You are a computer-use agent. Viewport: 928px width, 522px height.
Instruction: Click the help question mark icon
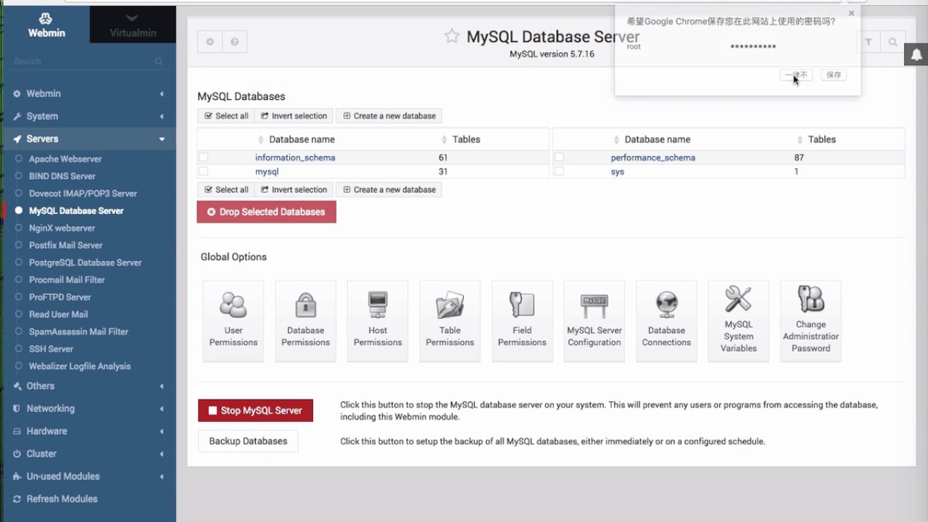(x=234, y=42)
